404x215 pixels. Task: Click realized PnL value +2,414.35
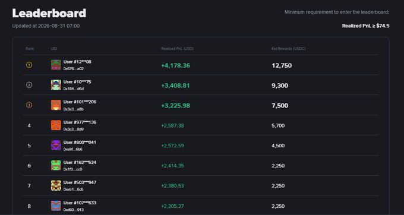coord(173,166)
